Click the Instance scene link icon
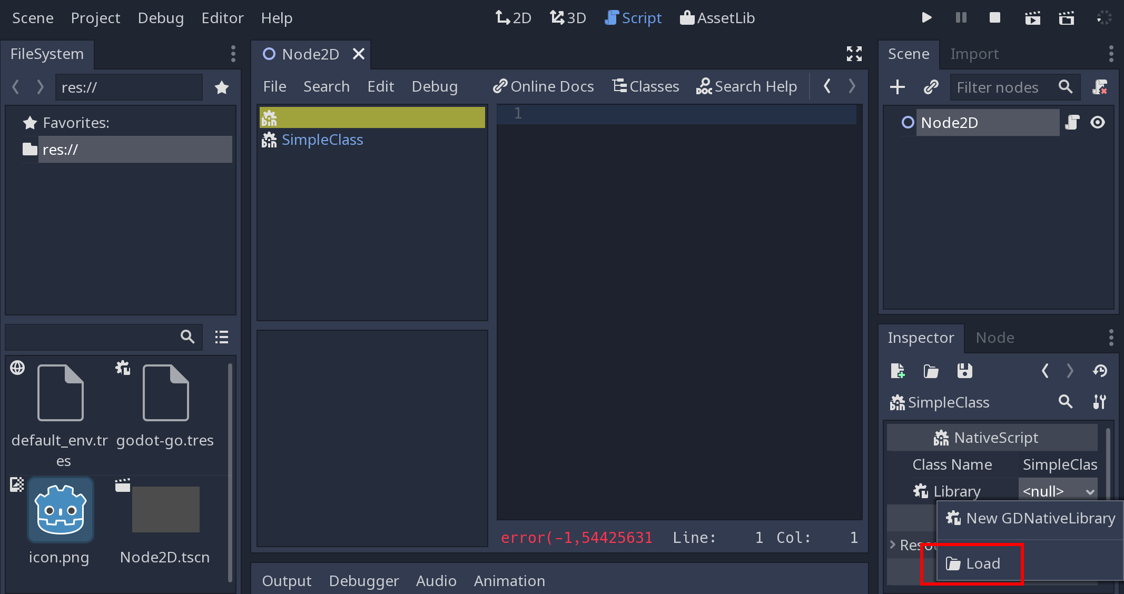Viewport: 1124px width, 594px height. [931, 87]
